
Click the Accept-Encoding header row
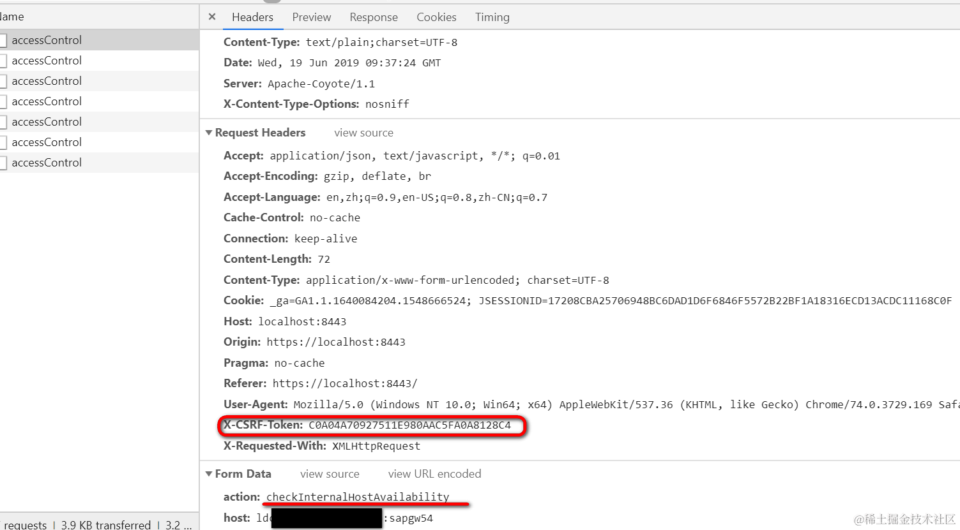coord(327,176)
